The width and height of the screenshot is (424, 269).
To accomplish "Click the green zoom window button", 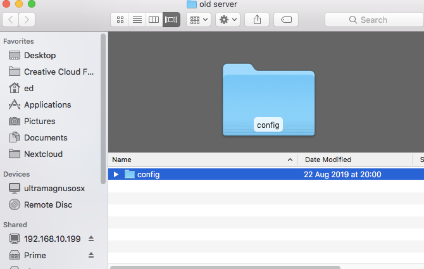I will (32, 4).
